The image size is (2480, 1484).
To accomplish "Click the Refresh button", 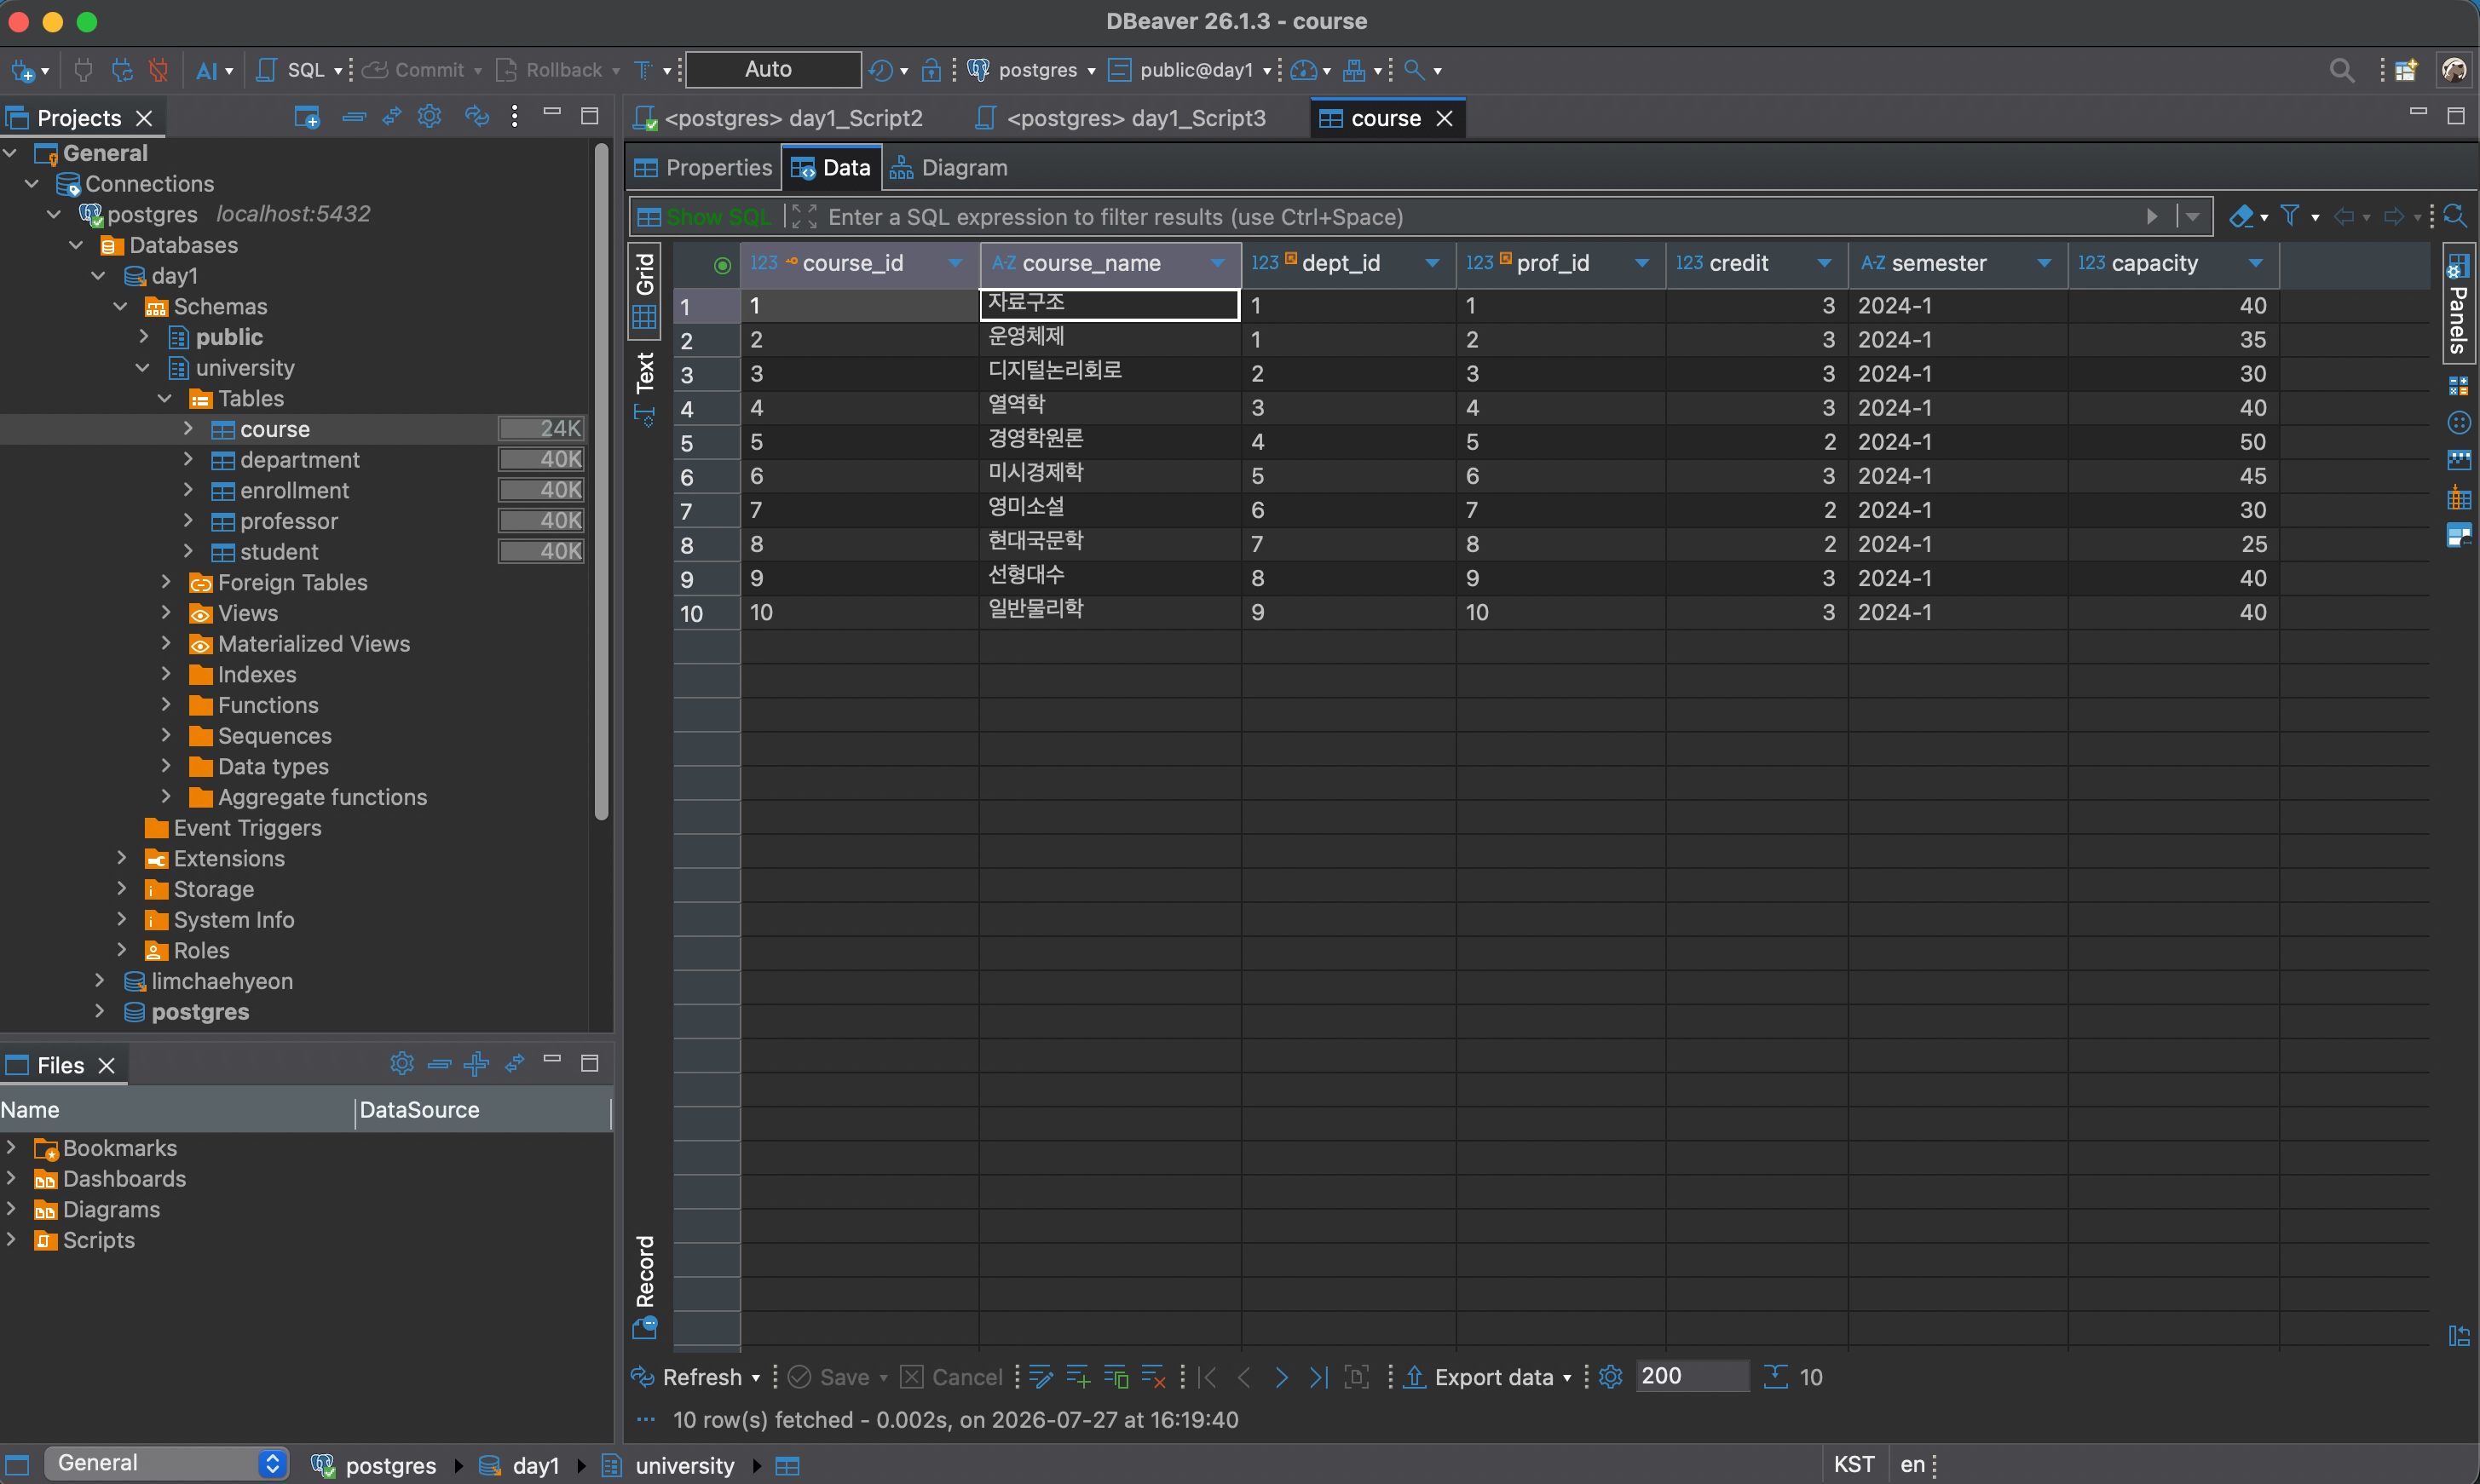I will coord(689,1377).
